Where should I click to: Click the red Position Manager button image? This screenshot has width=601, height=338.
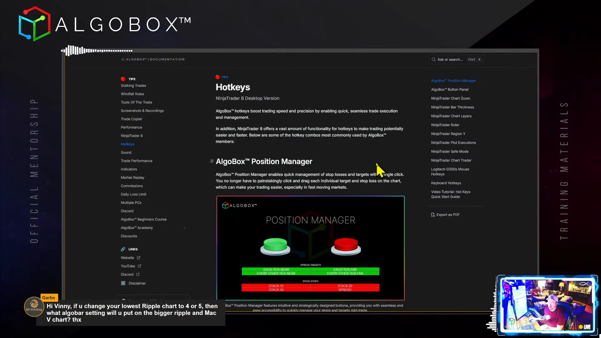pyautogui.click(x=346, y=247)
